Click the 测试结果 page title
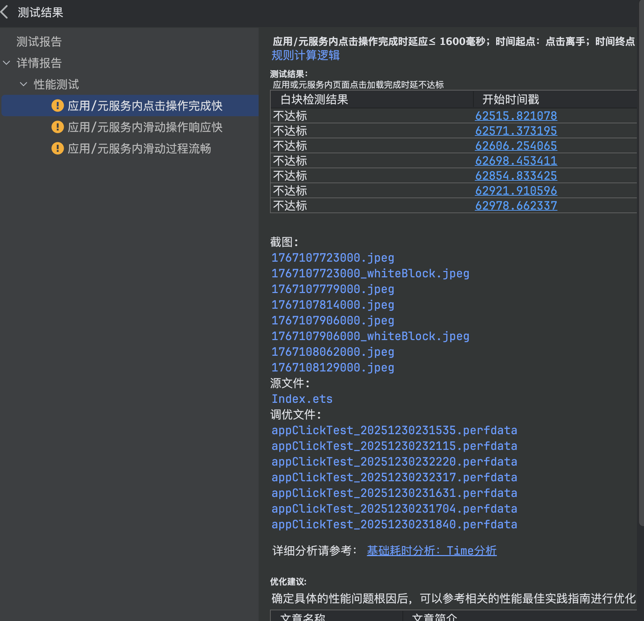 [x=41, y=12]
